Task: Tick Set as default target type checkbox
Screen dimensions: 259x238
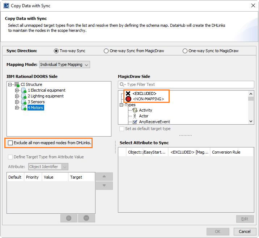Action: click(122, 129)
